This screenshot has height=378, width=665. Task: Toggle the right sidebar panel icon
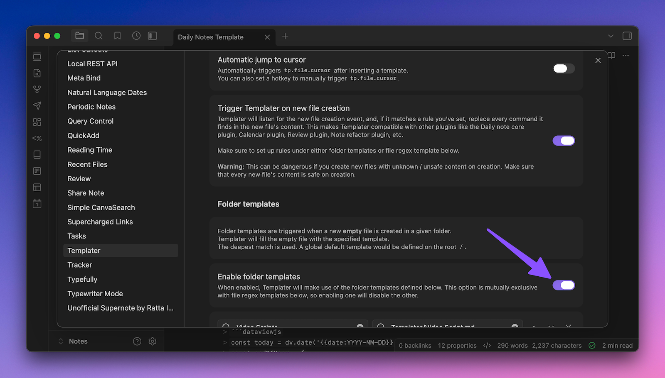(x=627, y=36)
